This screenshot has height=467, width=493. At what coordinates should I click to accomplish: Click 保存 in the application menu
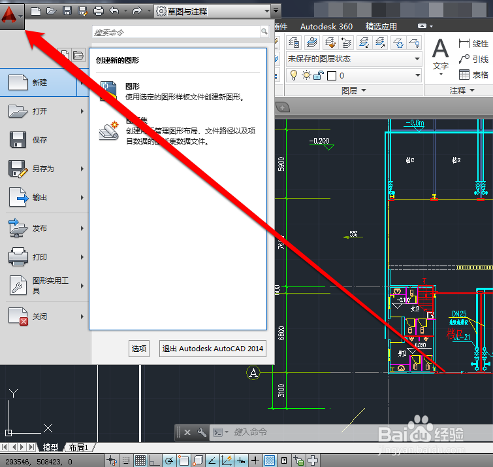(44, 140)
